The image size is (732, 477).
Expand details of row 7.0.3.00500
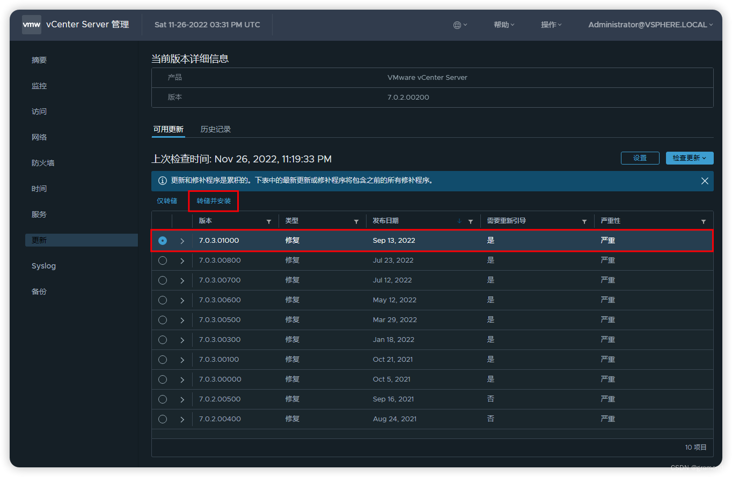click(182, 321)
